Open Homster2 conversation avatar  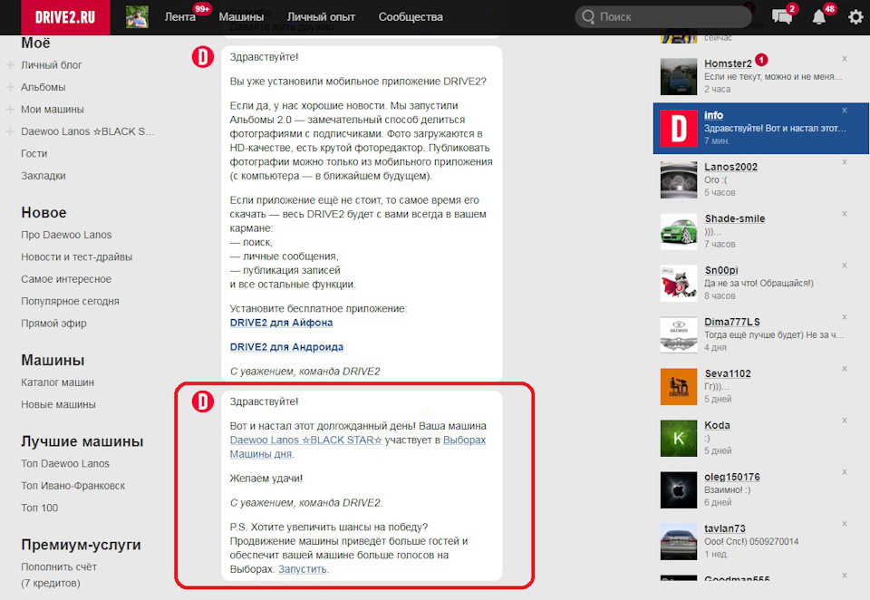(679, 77)
